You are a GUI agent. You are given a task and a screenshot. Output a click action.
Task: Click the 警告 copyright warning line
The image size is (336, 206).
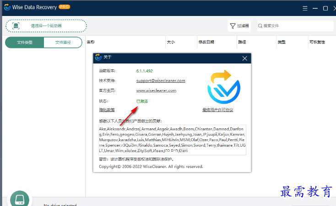coord(136,159)
